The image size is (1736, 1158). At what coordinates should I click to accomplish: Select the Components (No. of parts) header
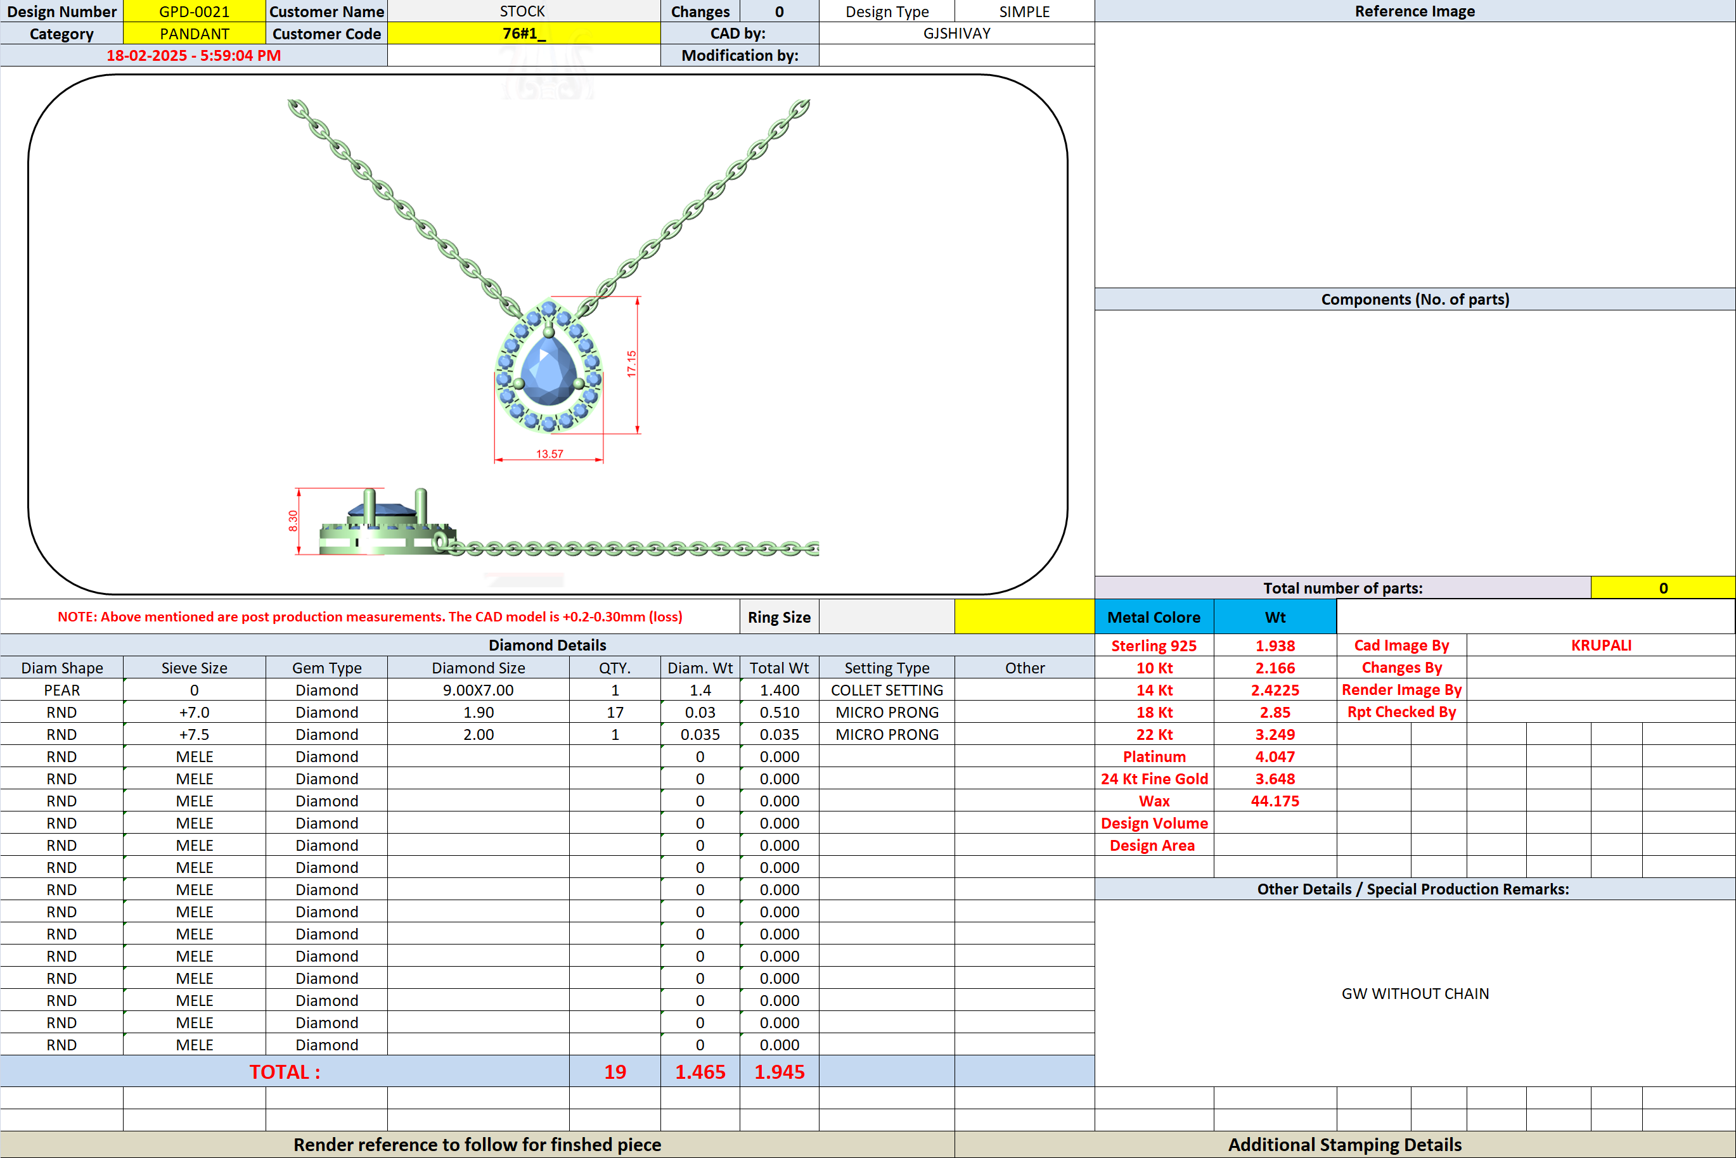pos(1415,299)
